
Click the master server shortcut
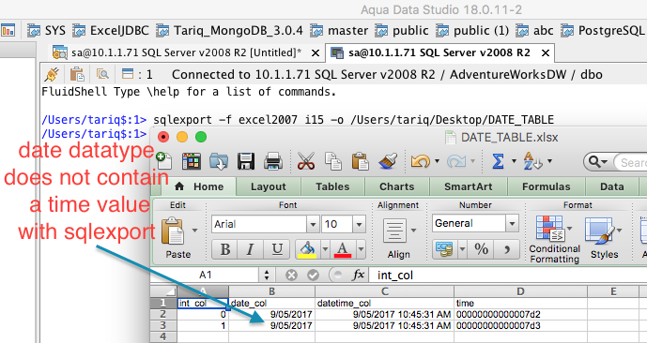point(339,31)
